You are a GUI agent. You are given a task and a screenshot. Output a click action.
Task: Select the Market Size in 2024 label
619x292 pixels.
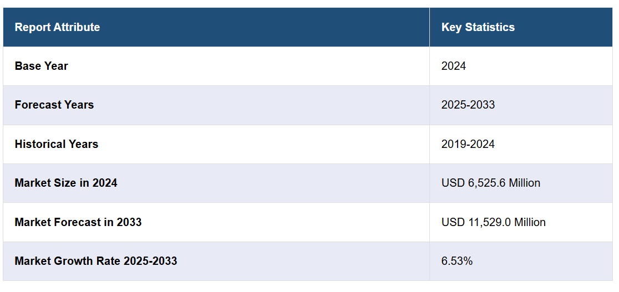66,183
